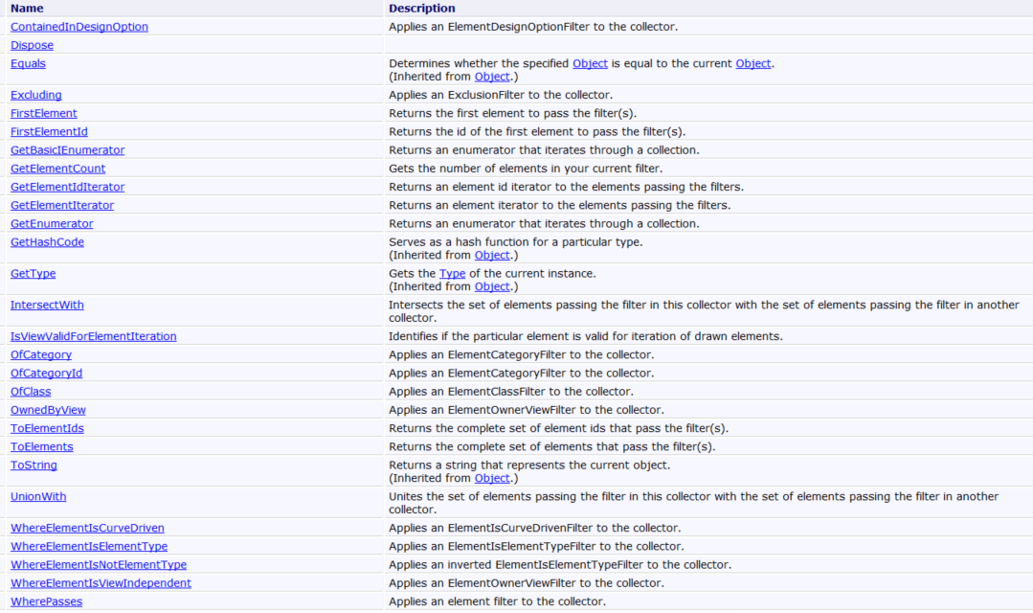Click 'Serves as a hash function for a particular type.'
The width and height of the screenshot is (1033, 613).
click(x=516, y=242)
